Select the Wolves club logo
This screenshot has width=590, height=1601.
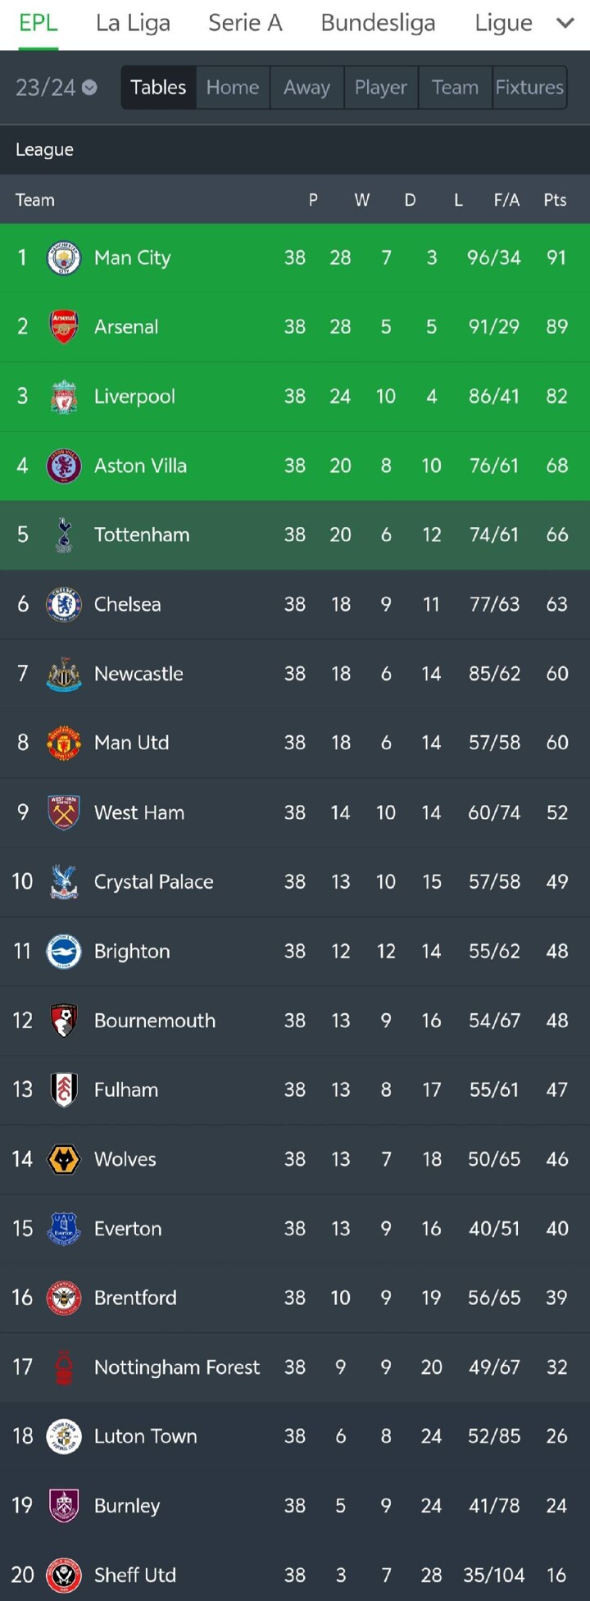click(64, 1160)
